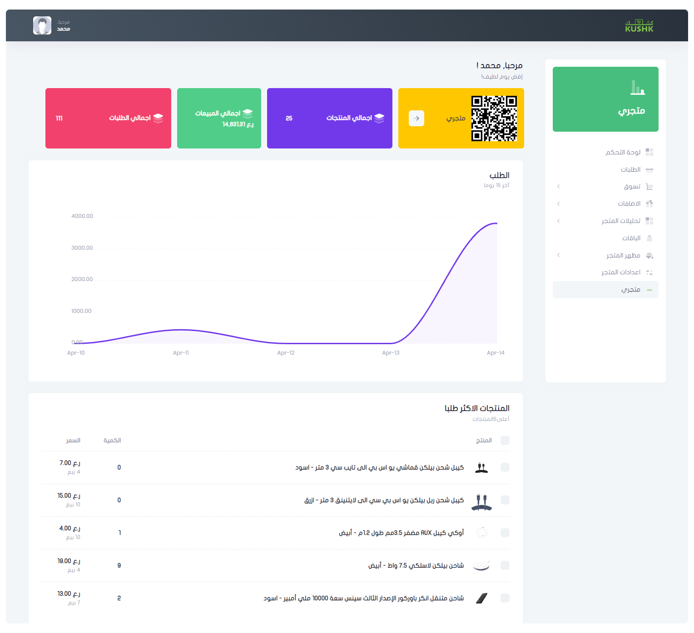This screenshot has width=694, height=633.
Task: Click the اعدادات المتجر settings icon
Action: point(649,272)
